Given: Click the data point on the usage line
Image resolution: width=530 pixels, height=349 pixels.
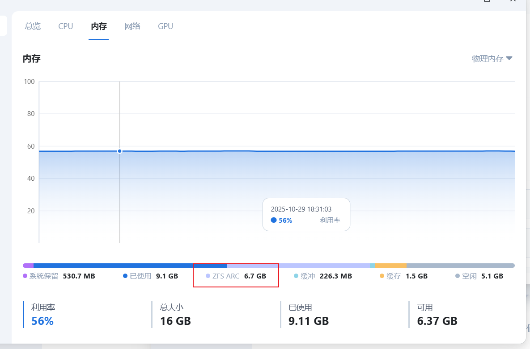Looking at the screenshot, I should click(120, 151).
